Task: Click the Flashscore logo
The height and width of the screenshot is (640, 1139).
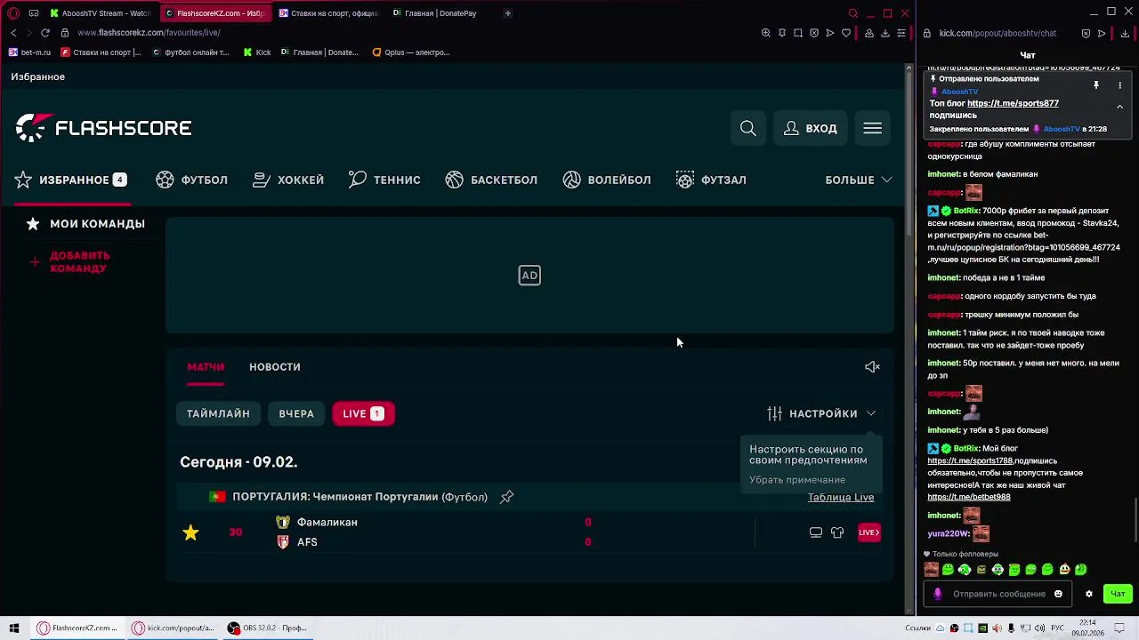Action: tap(103, 128)
